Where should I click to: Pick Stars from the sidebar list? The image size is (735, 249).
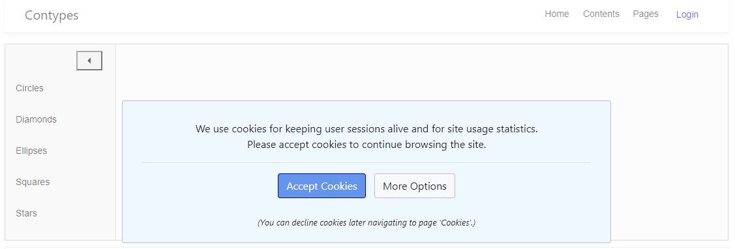coord(26,213)
